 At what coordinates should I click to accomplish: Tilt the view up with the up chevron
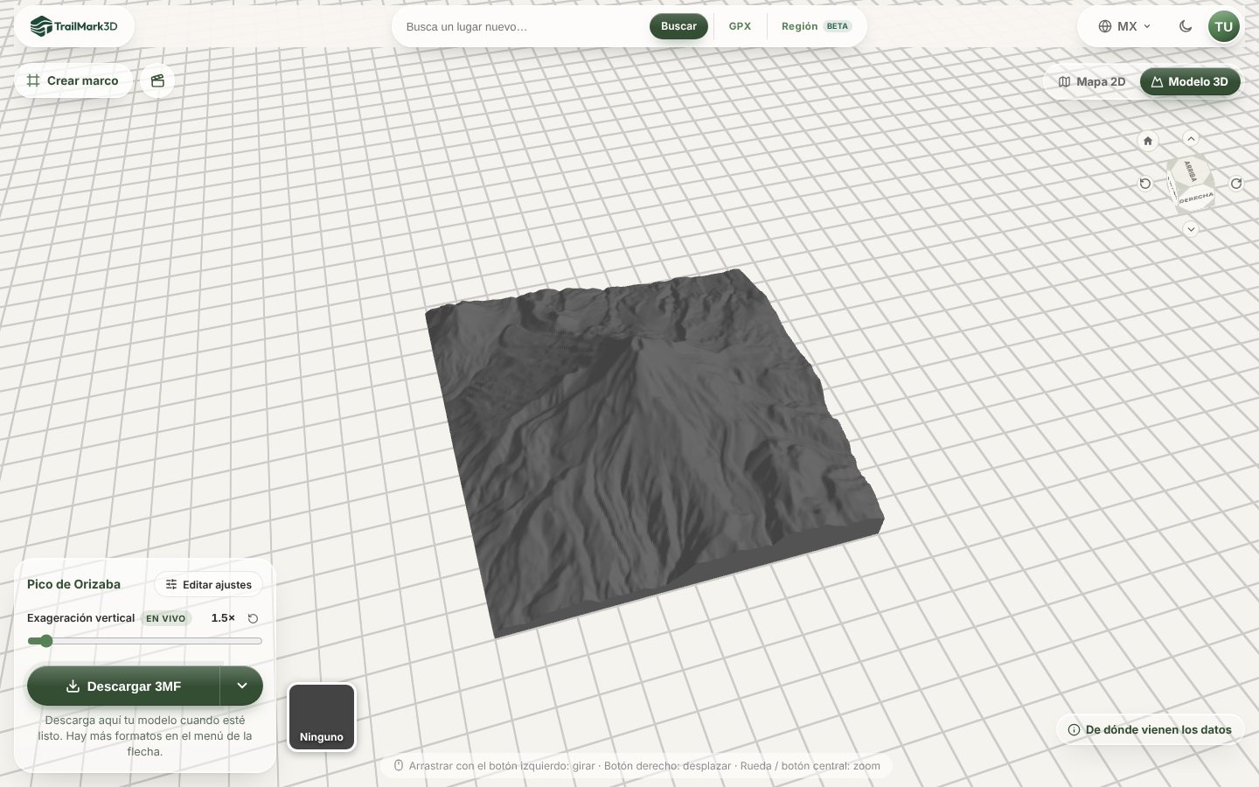pos(1191,138)
